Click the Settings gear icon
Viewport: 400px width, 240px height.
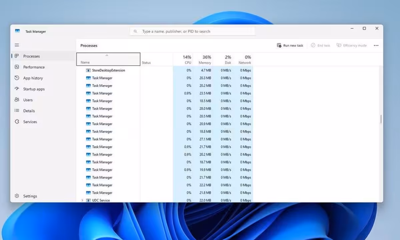click(17, 196)
